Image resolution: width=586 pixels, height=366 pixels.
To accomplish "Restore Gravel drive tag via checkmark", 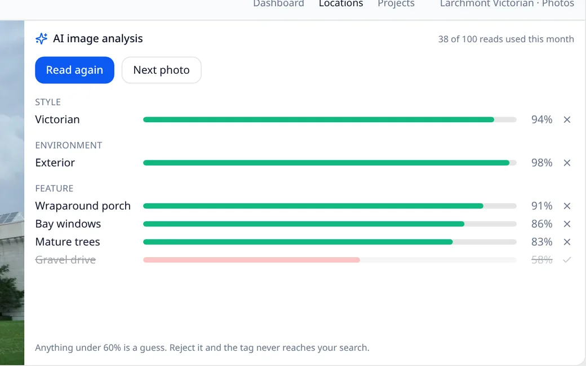I will click(x=567, y=260).
